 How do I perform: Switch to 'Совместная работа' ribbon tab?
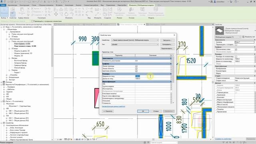91,5
